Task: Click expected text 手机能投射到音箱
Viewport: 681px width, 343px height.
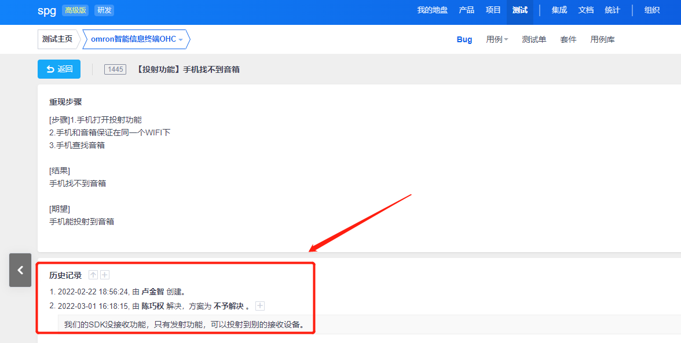Action: coord(82,222)
